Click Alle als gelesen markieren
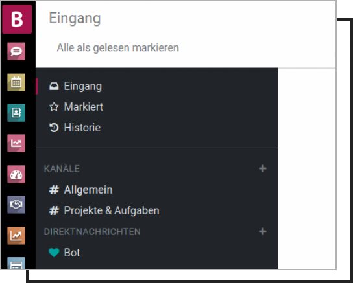 117,48
